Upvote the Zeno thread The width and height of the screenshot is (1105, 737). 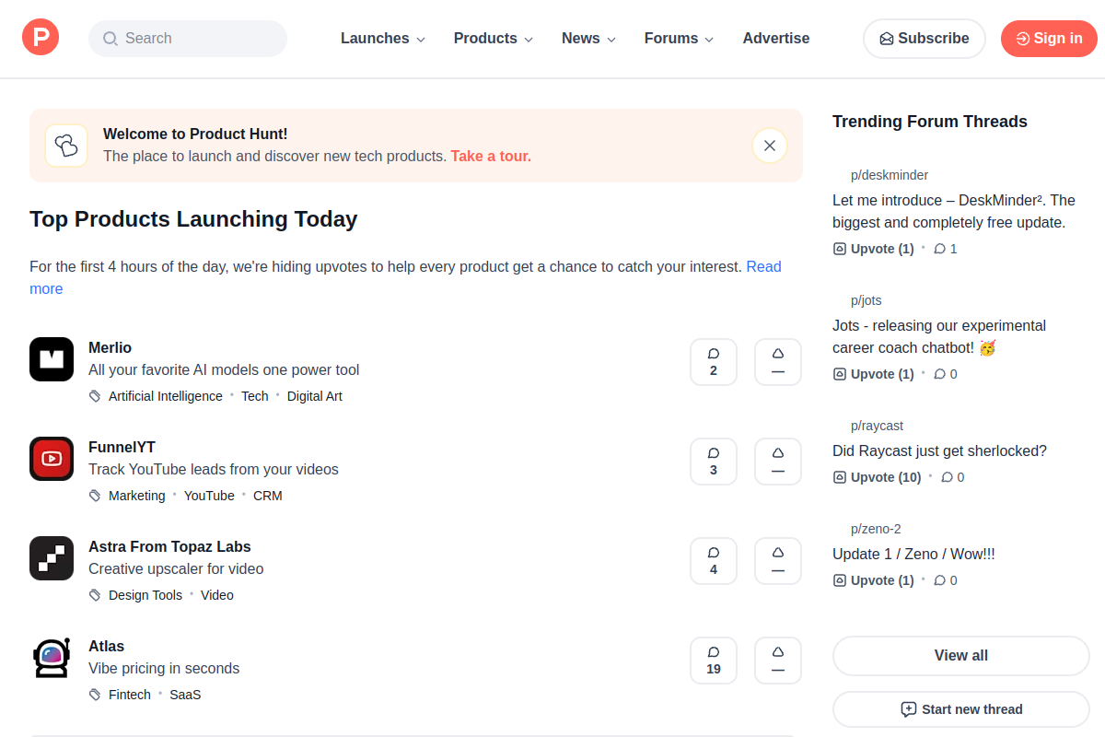pyautogui.click(x=874, y=580)
